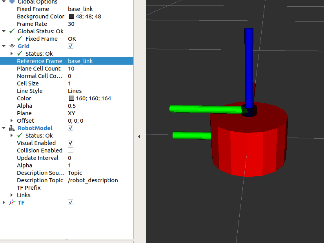Expand the Grid Status Ok row

coord(12,53)
